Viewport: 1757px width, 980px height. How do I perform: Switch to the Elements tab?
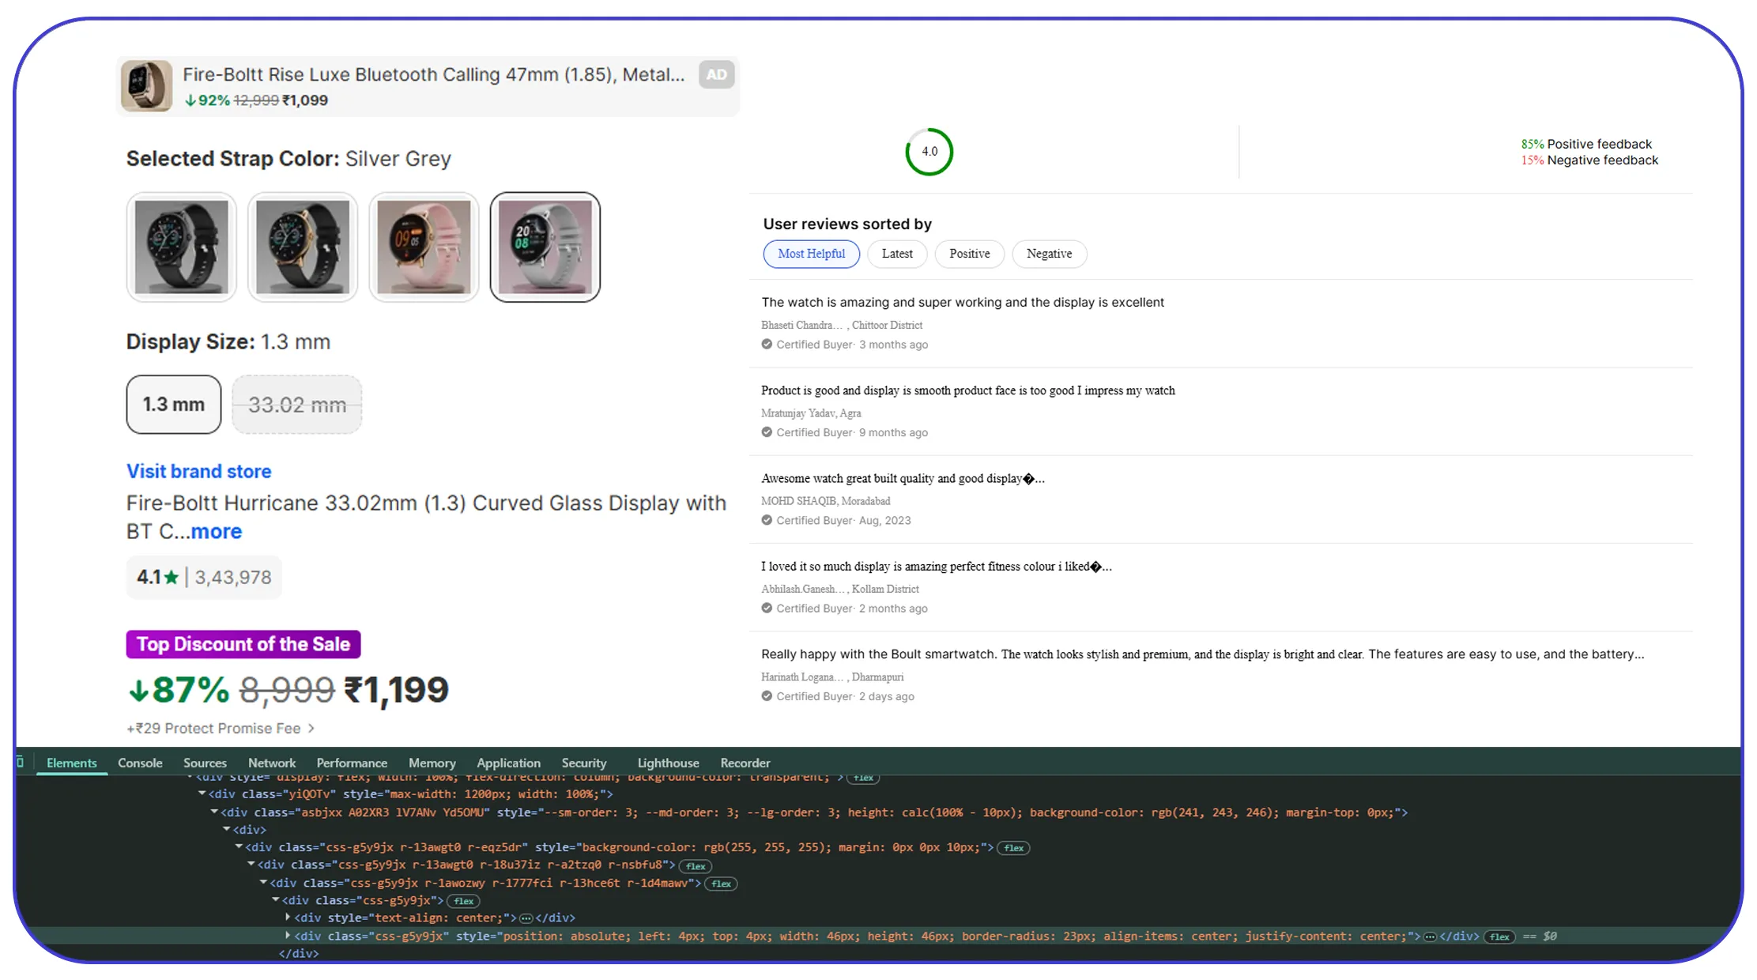[x=72, y=763]
